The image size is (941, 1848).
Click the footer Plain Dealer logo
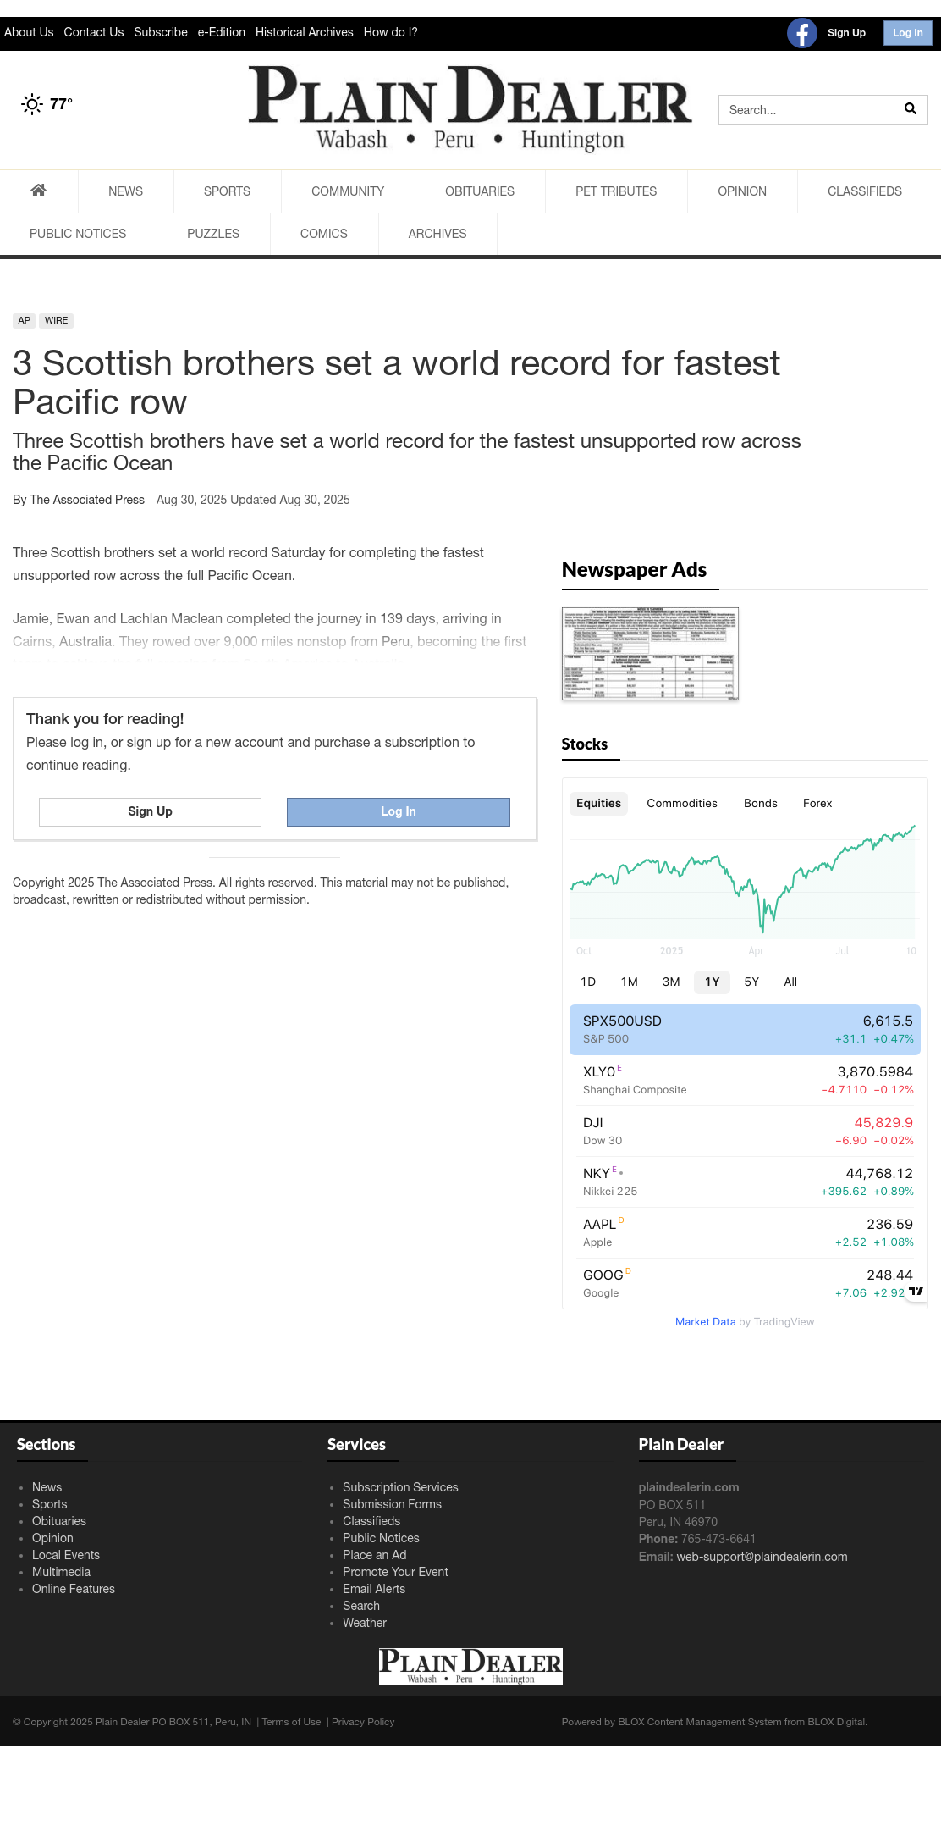(470, 1666)
